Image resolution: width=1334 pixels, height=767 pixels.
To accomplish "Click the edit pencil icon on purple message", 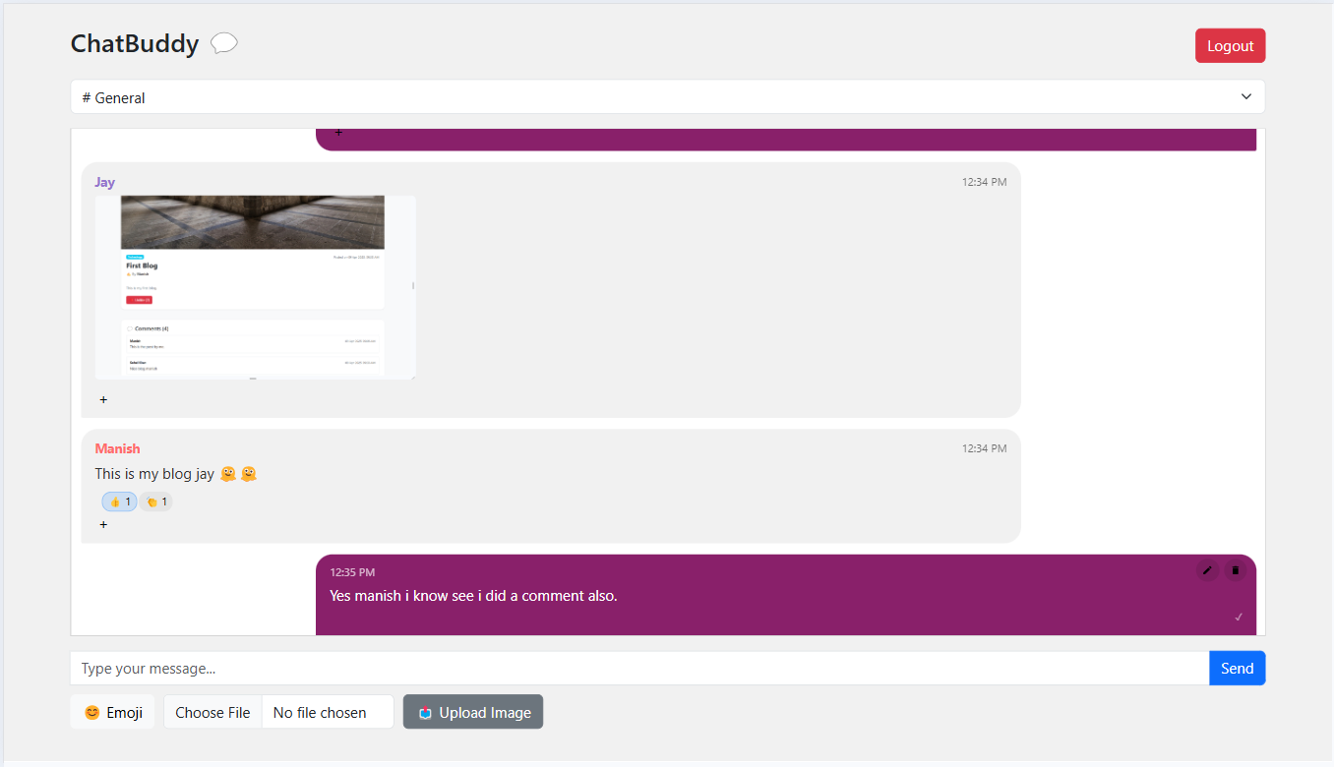I will (1207, 570).
